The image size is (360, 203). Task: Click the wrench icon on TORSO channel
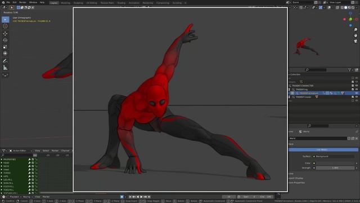pyautogui.click(x=30, y=173)
